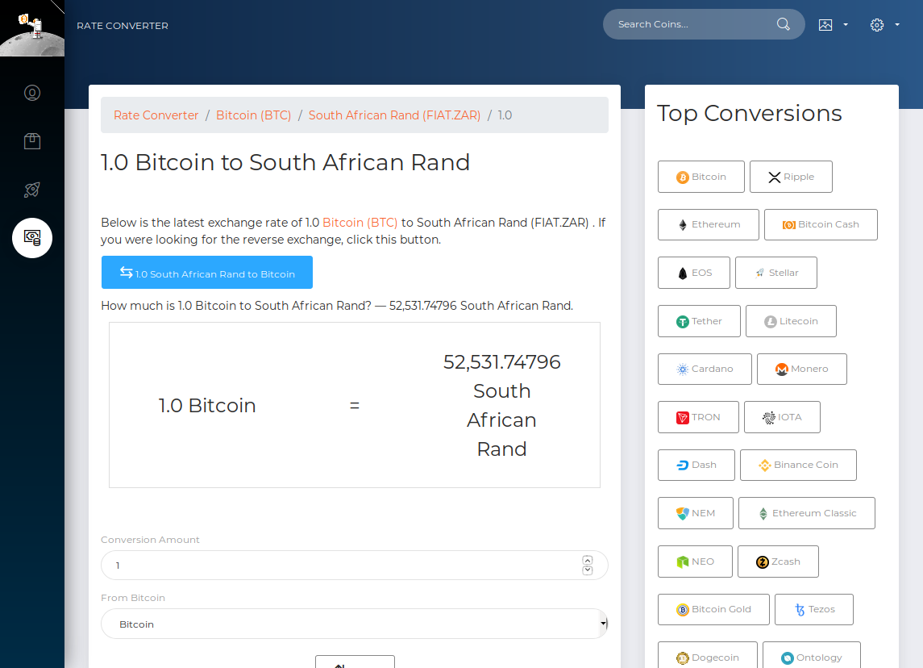The width and height of the screenshot is (923, 668).
Task: Follow the Bitcoin (BTC) link in description
Action: (360, 223)
